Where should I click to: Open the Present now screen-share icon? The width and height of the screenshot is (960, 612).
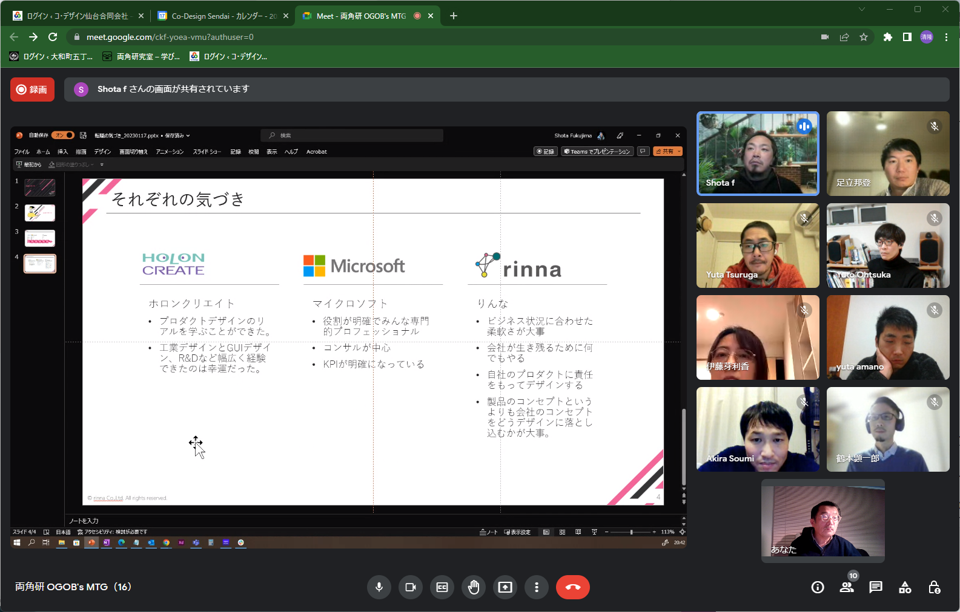[x=505, y=587]
